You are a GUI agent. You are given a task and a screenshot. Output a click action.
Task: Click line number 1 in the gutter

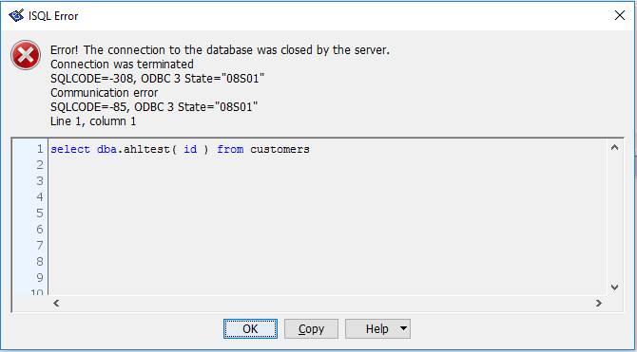point(39,149)
